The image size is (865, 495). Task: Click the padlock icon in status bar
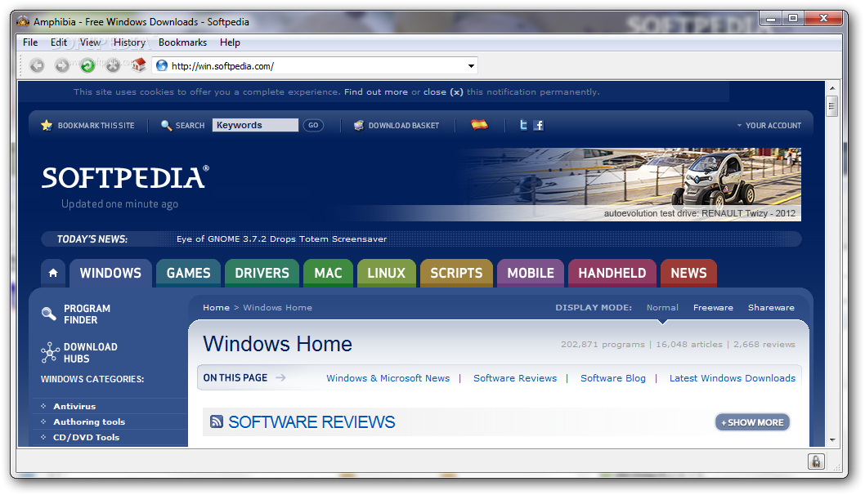pos(816,462)
